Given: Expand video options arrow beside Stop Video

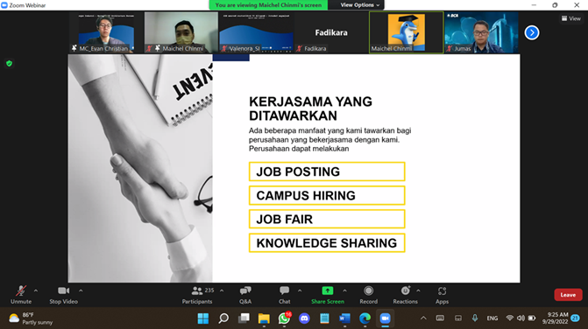Looking at the screenshot, I should click(81, 290).
